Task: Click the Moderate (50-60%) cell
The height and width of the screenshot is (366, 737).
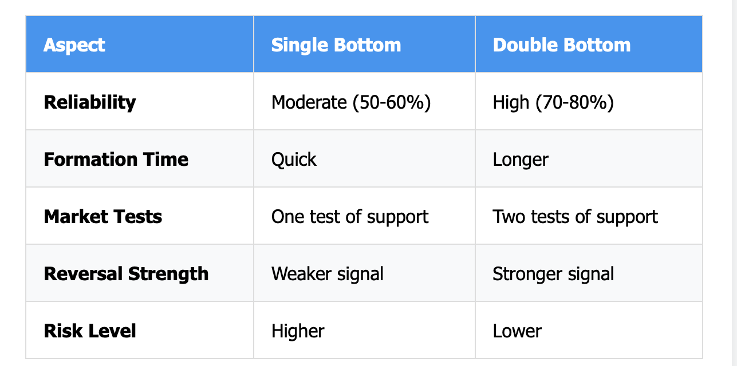Action: click(364, 102)
